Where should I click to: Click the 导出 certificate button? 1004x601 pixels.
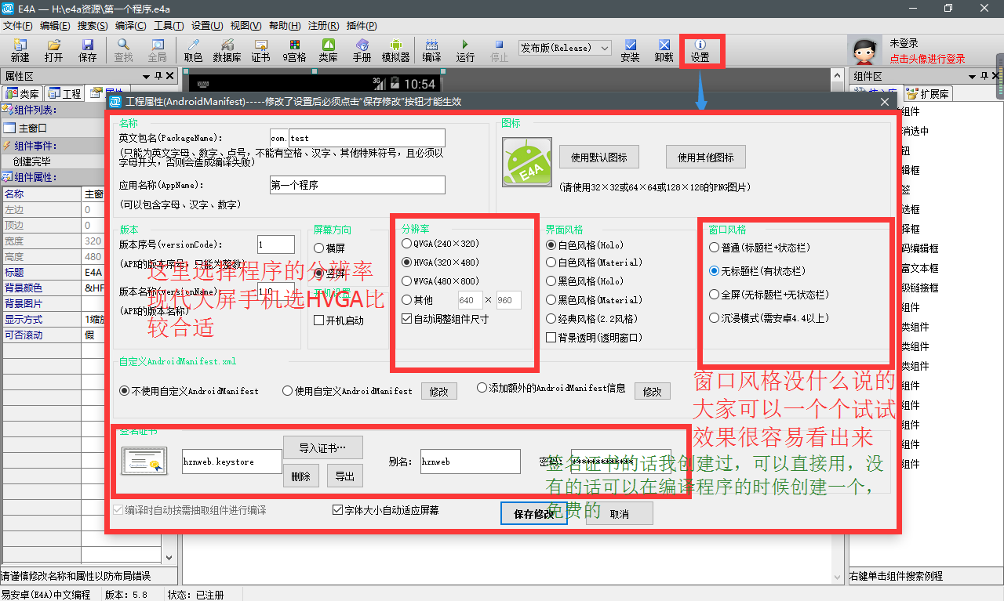(x=345, y=476)
